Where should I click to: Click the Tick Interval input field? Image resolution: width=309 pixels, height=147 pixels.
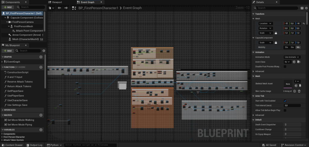[x=292, y=105]
